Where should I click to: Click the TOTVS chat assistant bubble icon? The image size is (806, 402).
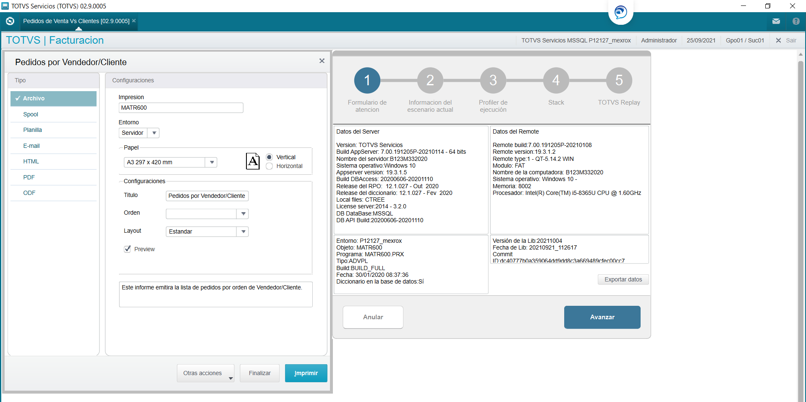pyautogui.click(x=620, y=12)
